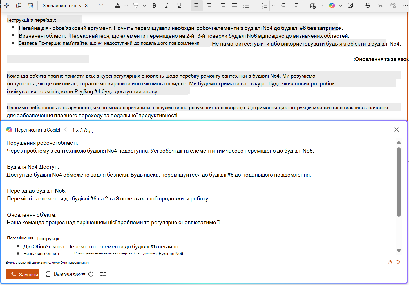Click the trash delete icon
Screen dimensions: 409x285
[31, 6]
